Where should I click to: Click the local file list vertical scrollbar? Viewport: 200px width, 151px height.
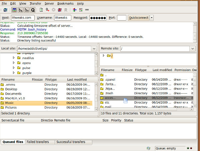click(96, 97)
